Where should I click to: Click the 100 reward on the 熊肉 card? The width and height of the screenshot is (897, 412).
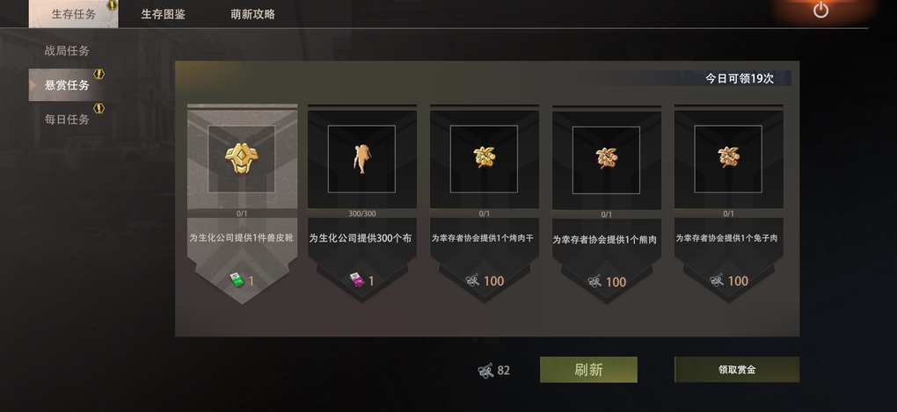coord(616,282)
